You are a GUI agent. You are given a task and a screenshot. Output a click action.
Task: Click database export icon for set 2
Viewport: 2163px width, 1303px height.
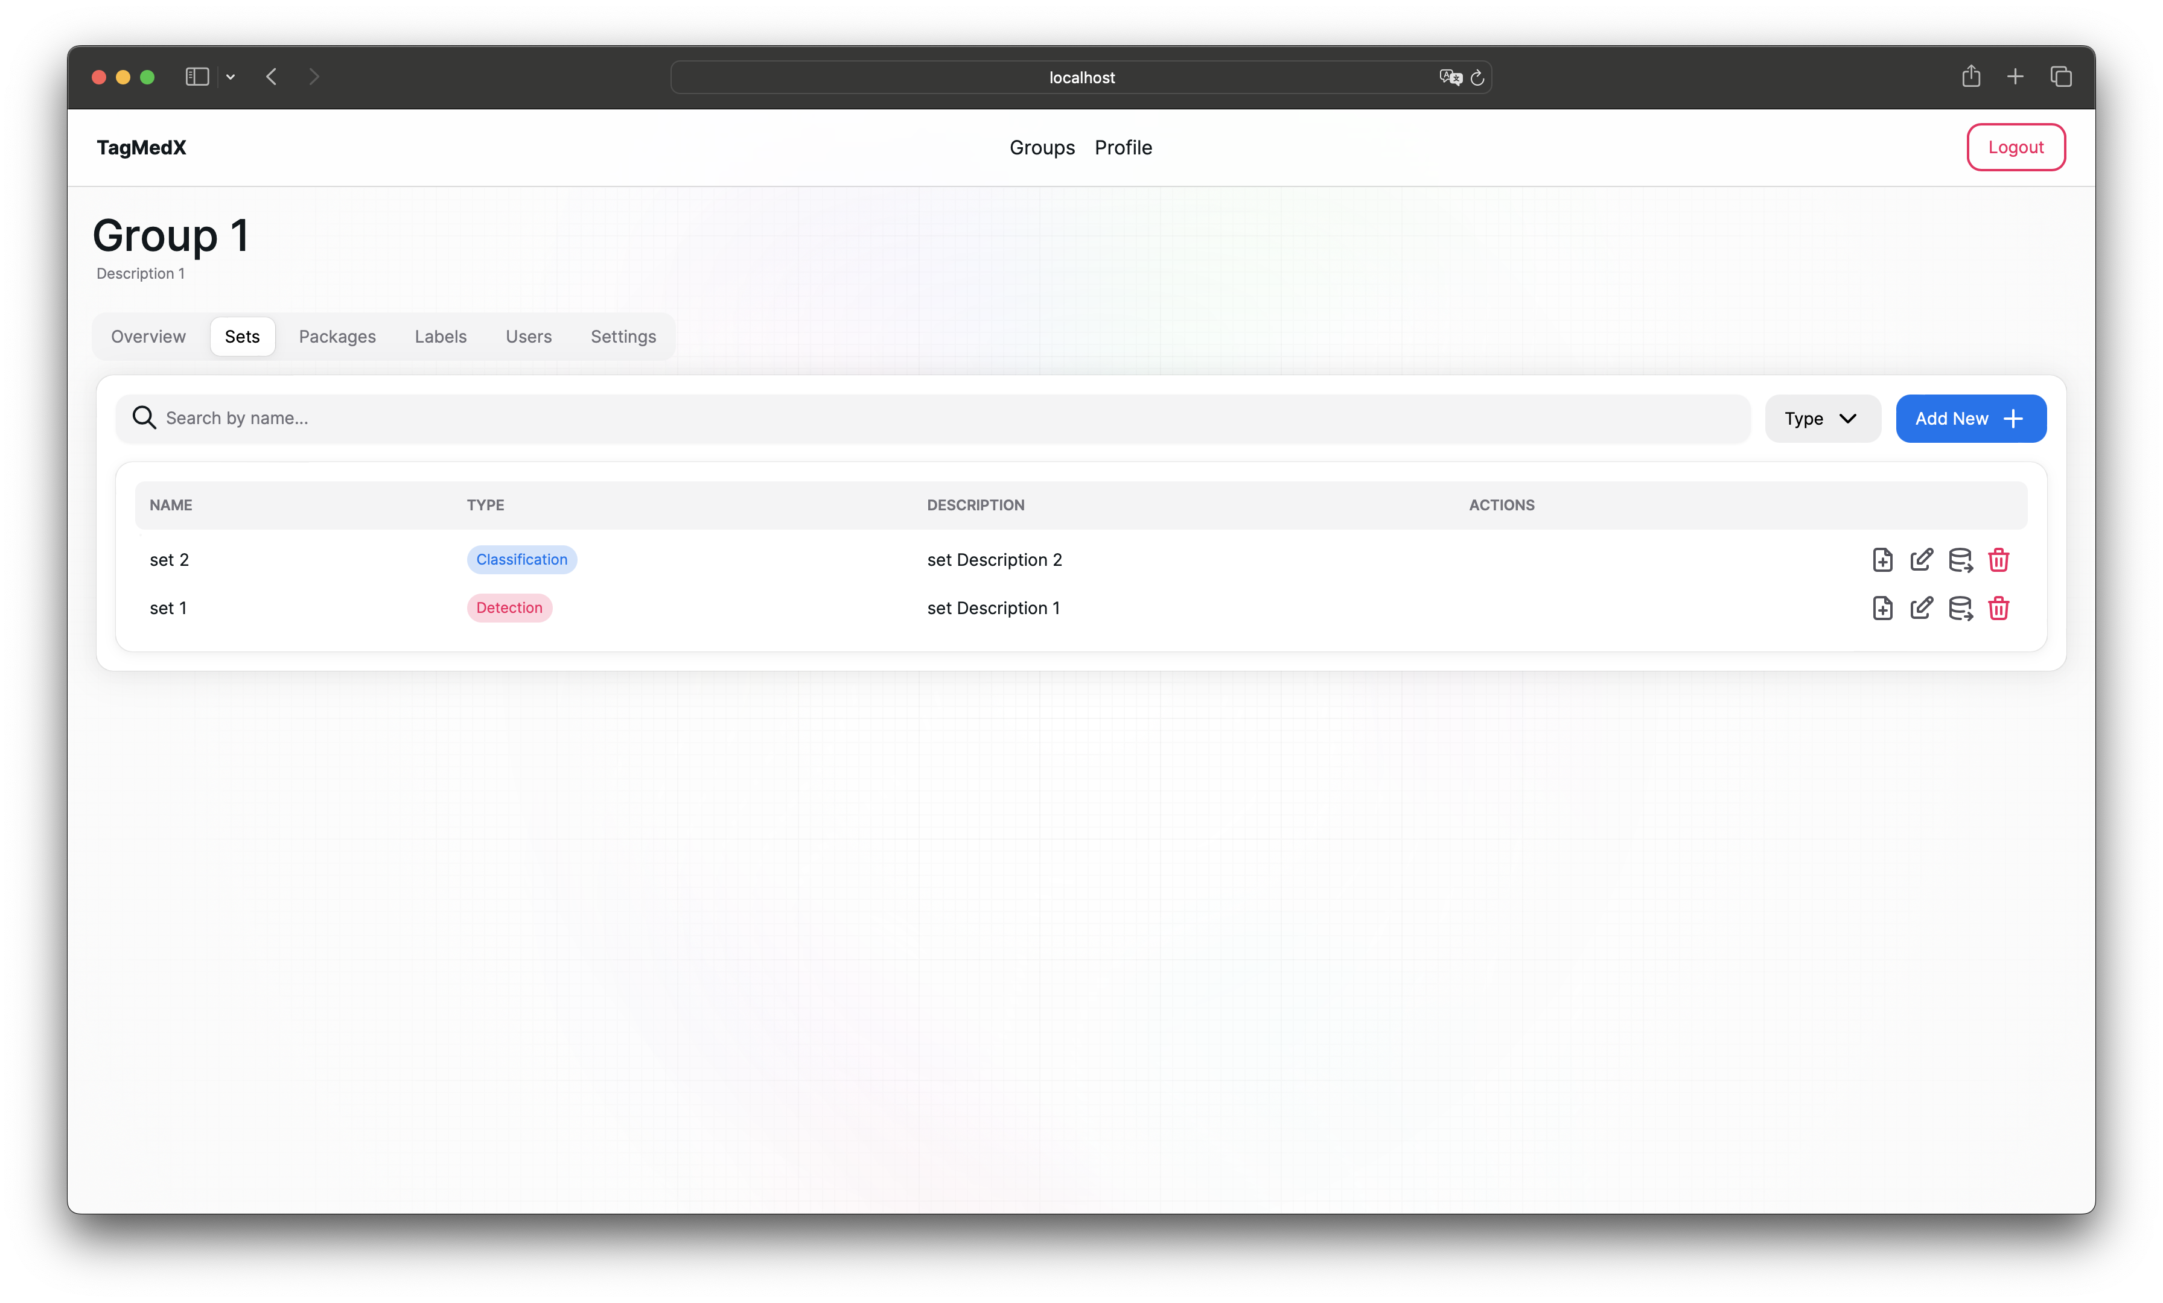[x=1960, y=560]
